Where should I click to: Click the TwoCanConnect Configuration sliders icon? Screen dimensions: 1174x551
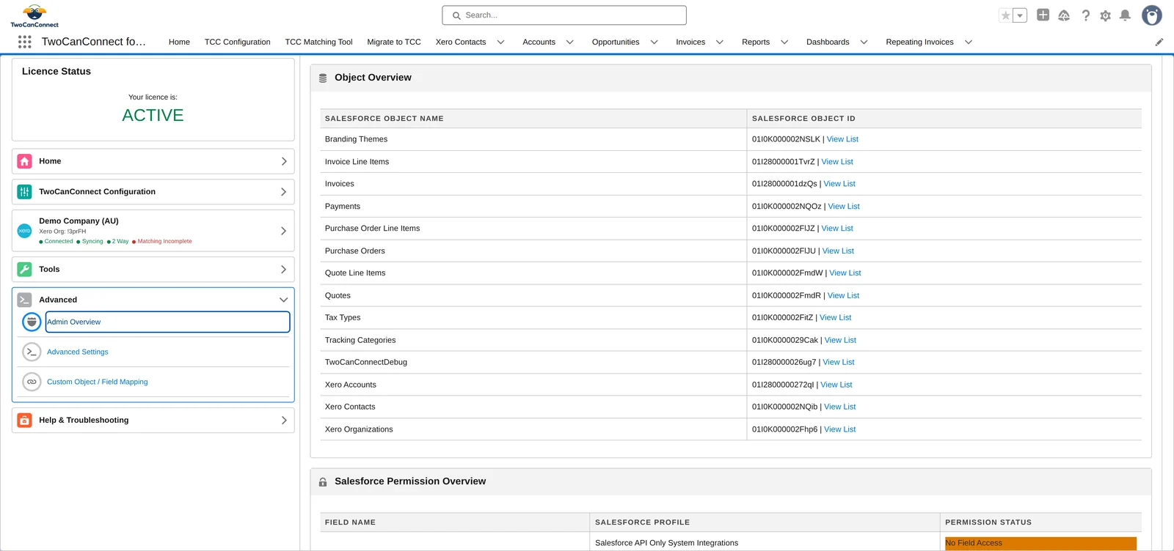[24, 192]
